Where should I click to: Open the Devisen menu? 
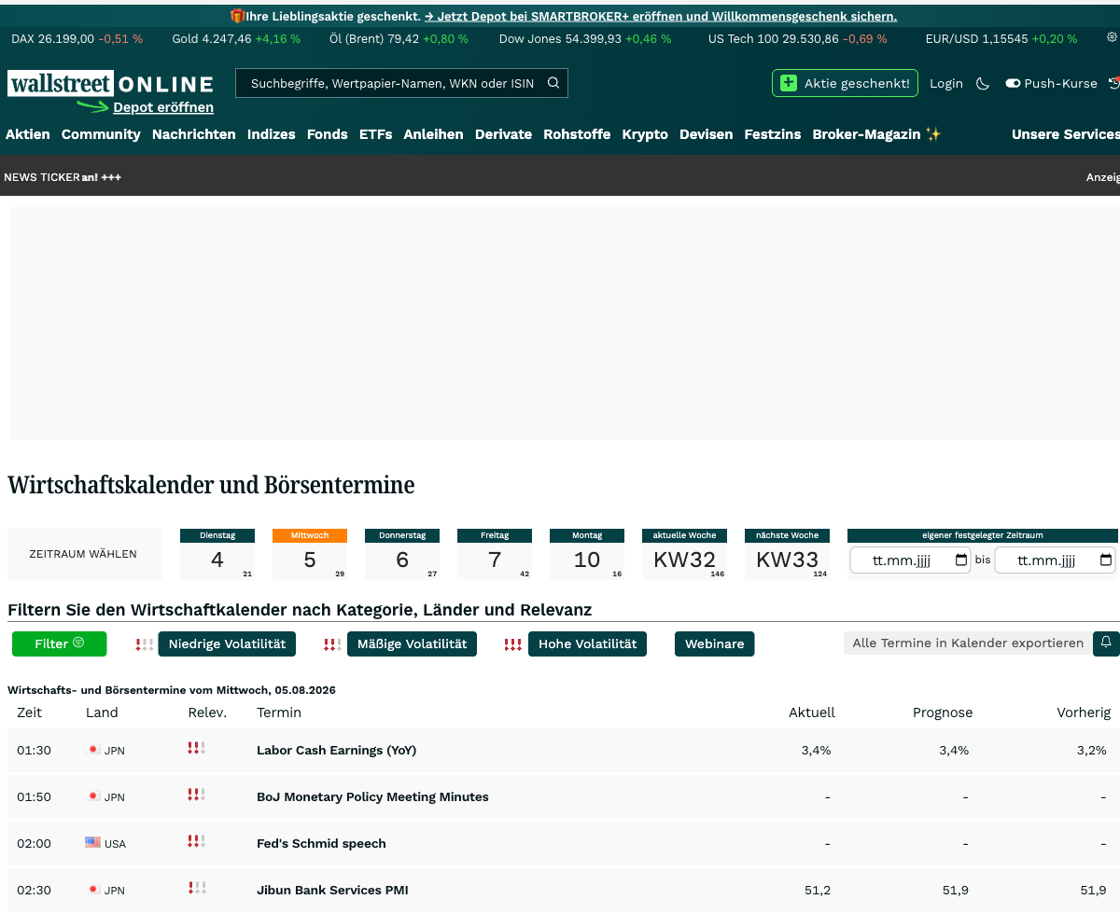tap(707, 134)
